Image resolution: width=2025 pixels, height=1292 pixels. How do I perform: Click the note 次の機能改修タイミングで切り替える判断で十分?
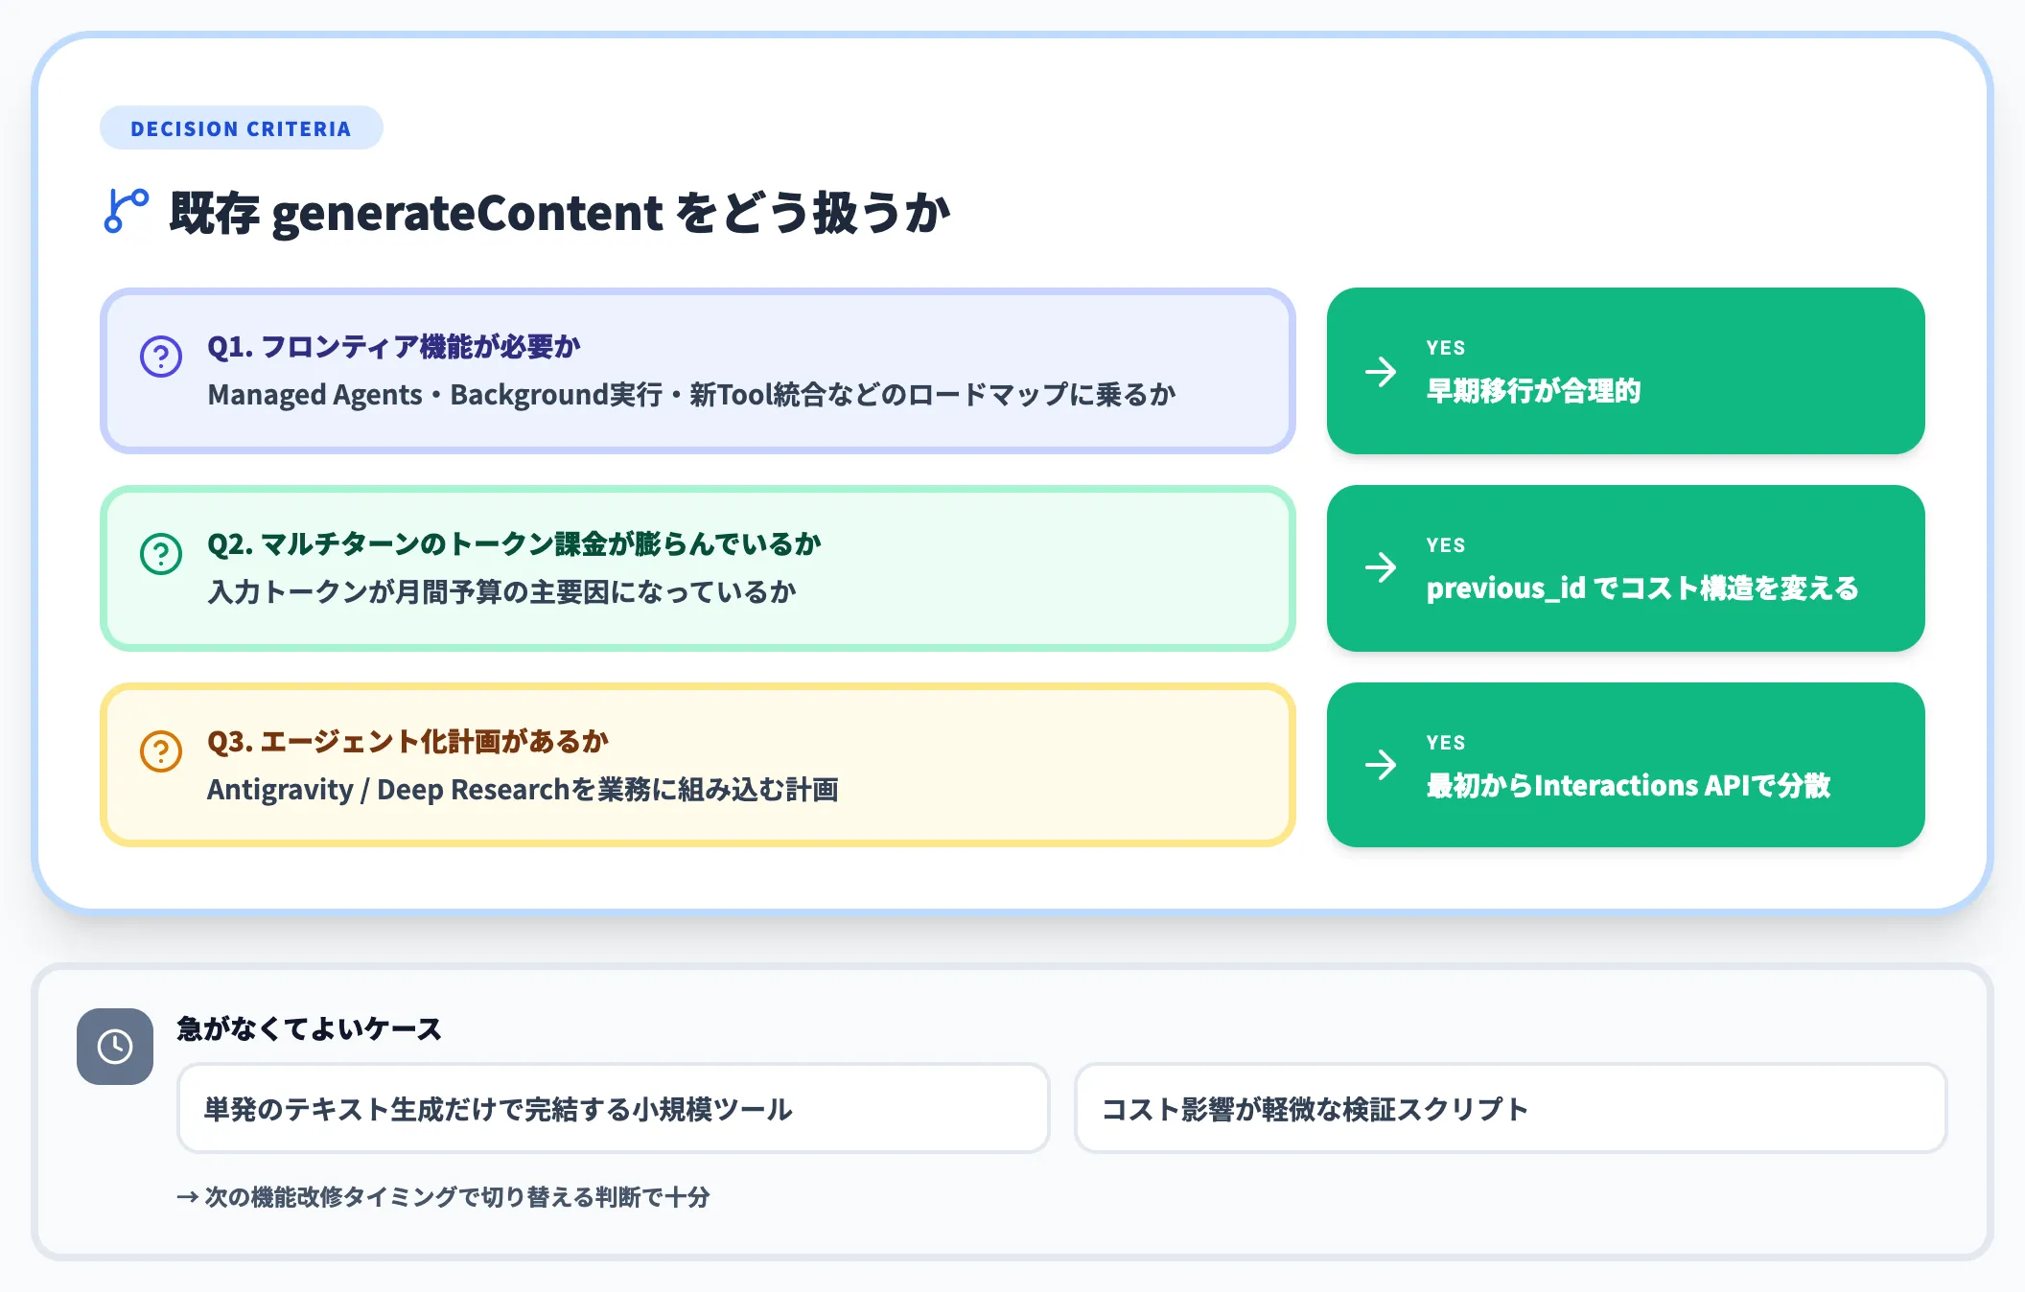443,1197
